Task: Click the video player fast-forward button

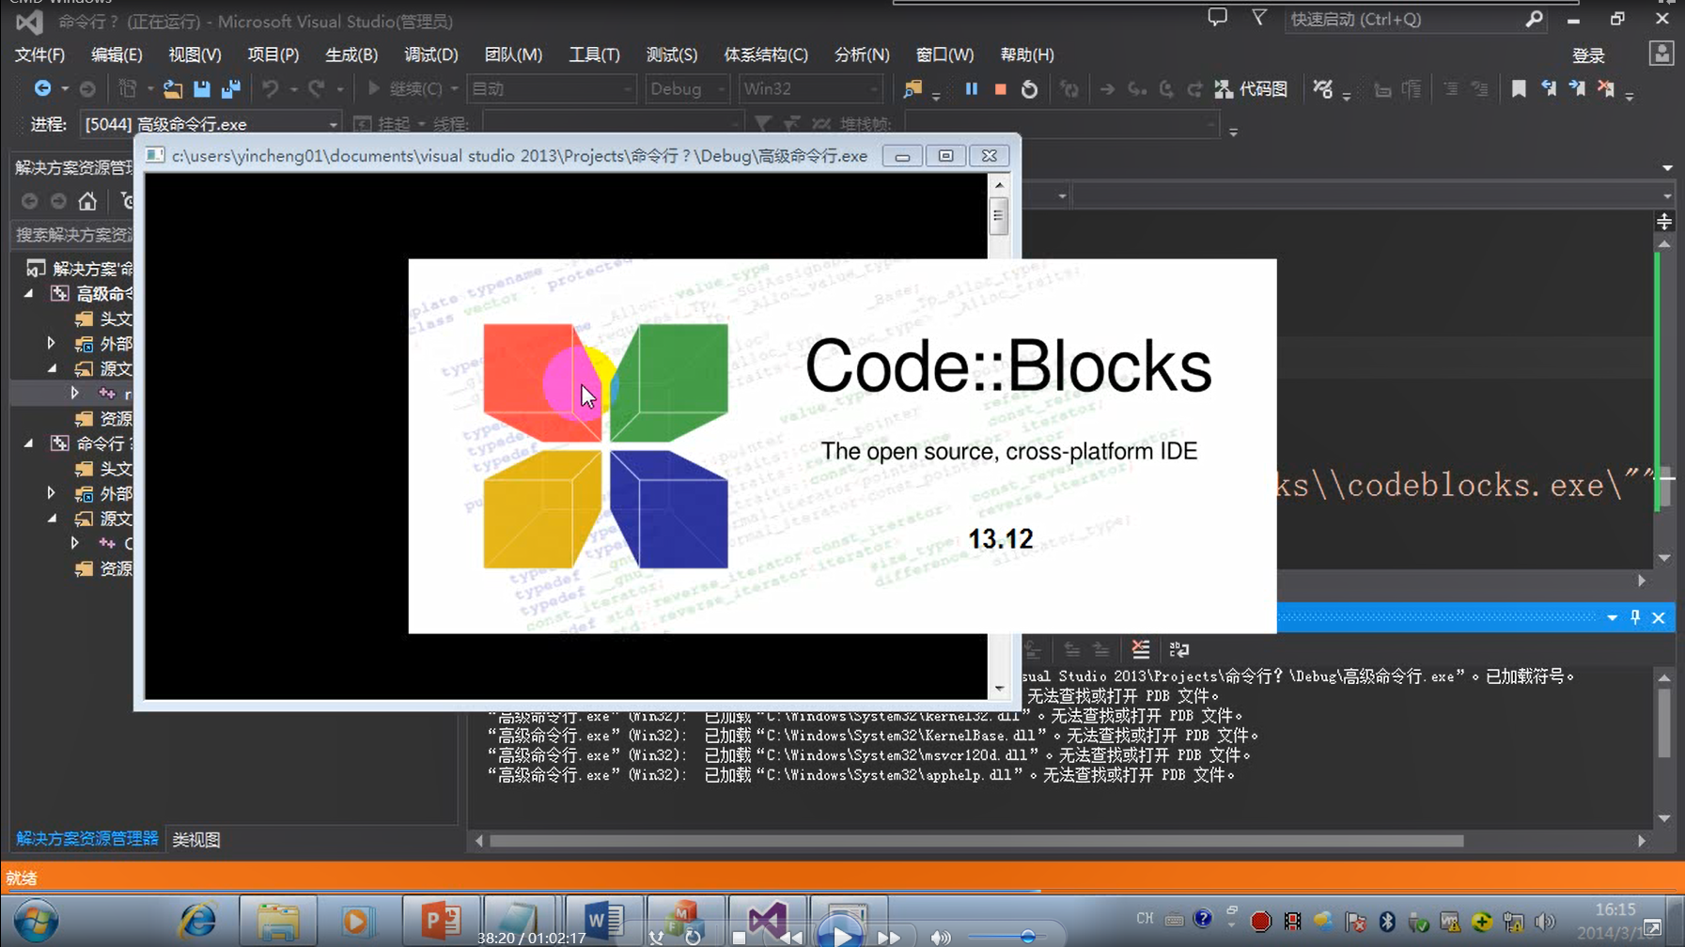Action: (x=889, y=937)
